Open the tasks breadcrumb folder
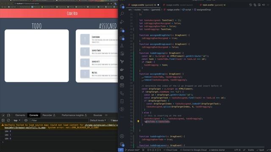Image resolution: width=271 pixels, height=152 pixels. click(x=146, y=10)
